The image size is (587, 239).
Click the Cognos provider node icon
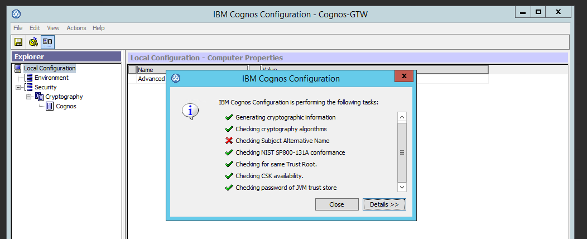[50, 107]
